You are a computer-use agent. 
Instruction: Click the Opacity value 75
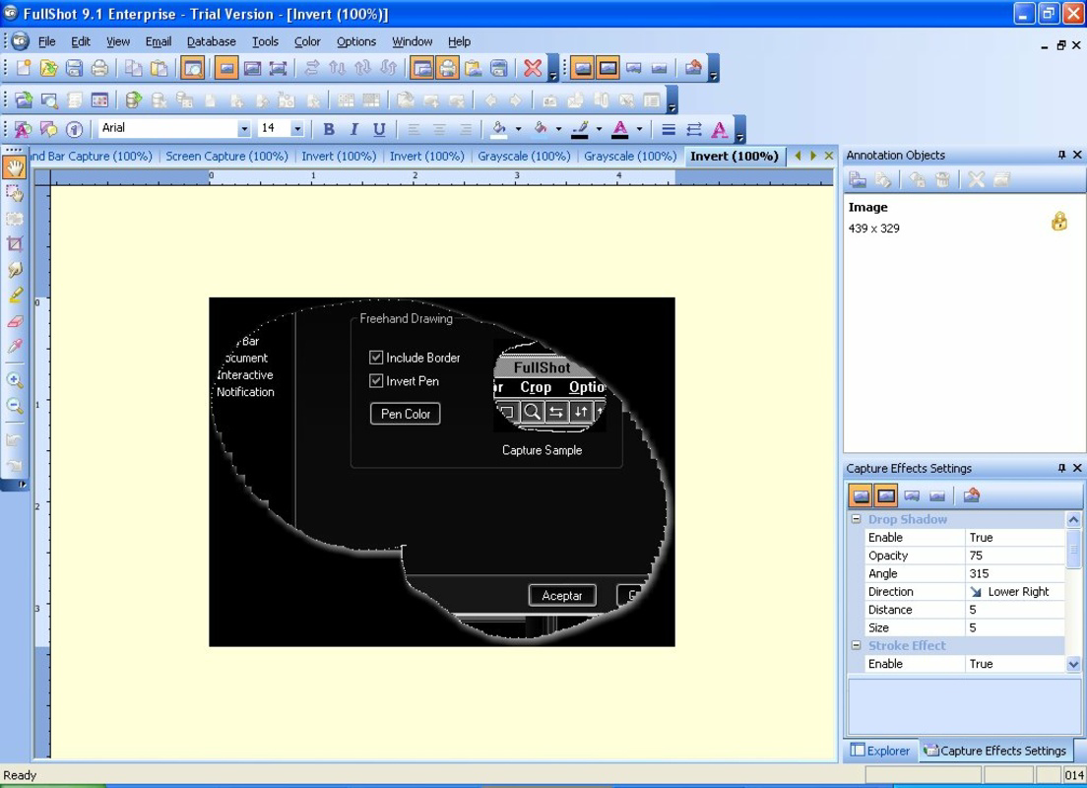(1014, 556)
